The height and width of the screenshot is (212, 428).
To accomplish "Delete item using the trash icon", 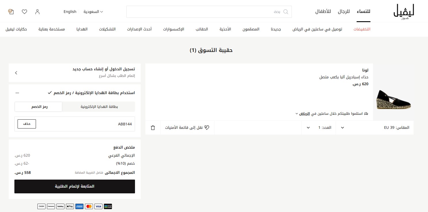I will click(x=153, y=128).
